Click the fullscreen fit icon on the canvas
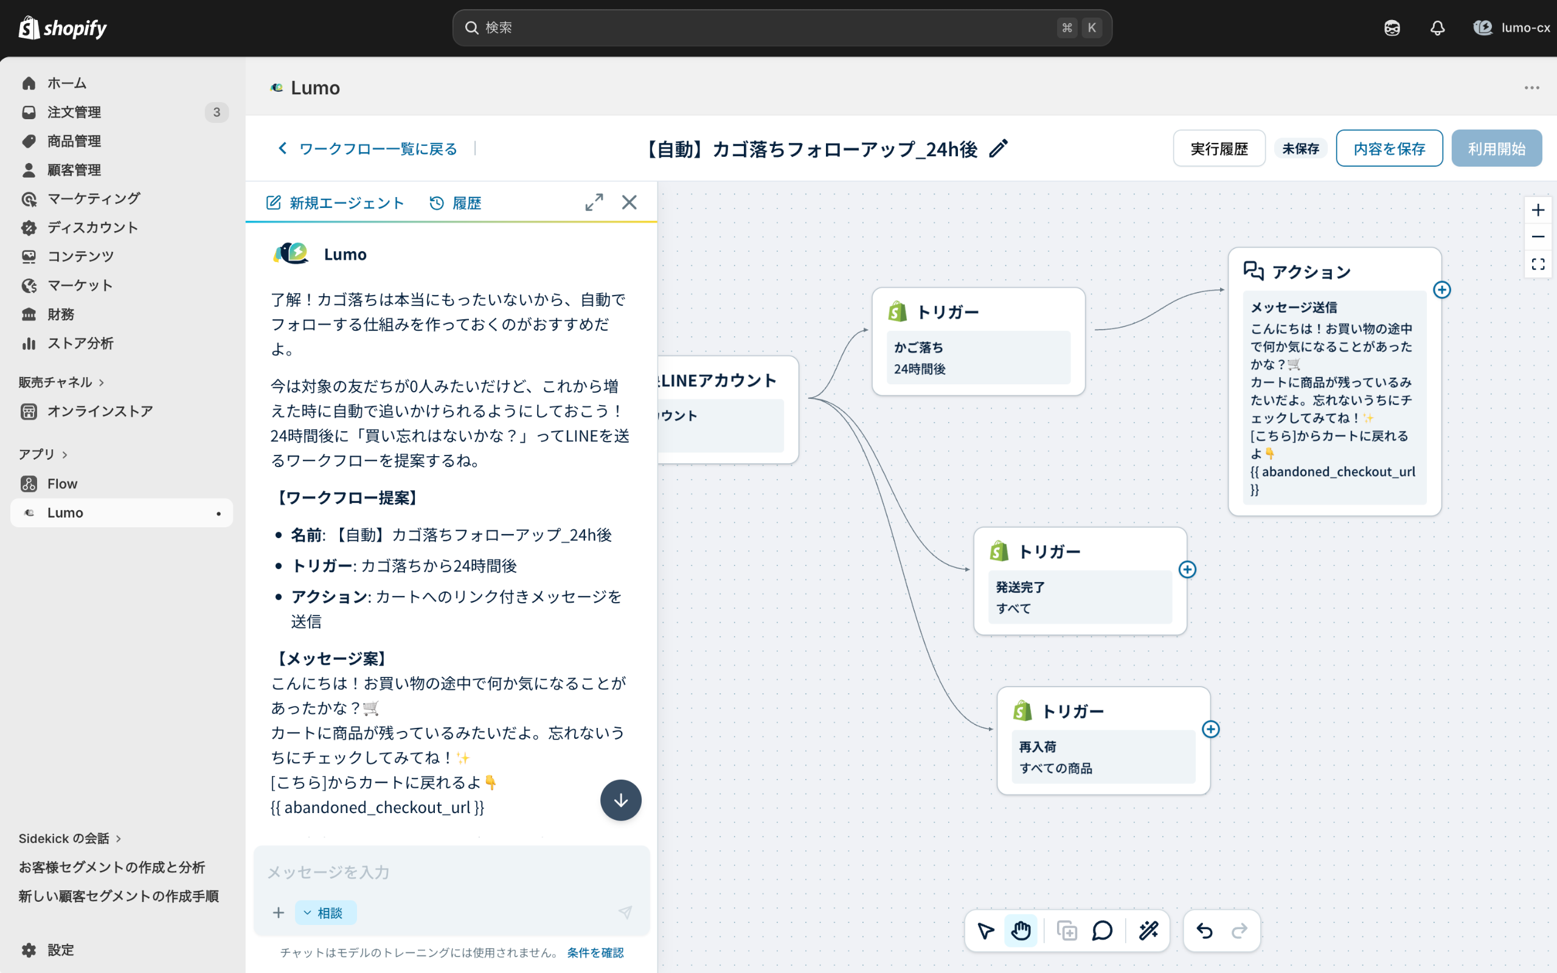The image size is (1557, 973). (x=1538, y=264)
